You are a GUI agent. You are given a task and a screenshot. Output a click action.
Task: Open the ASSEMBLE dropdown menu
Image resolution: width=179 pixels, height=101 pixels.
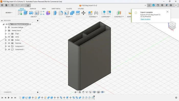(x=93, y=17)
